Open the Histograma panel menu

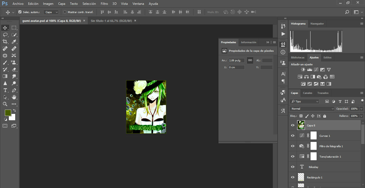[x=362, y=24]
